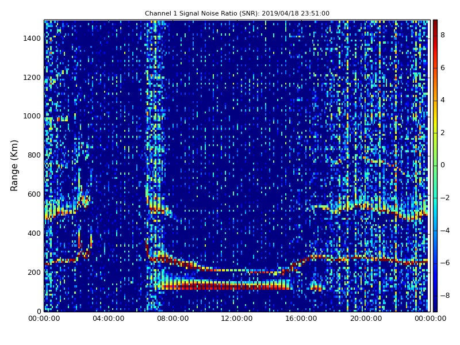Select the 600 tick label on Range axis

pos(34,194)
